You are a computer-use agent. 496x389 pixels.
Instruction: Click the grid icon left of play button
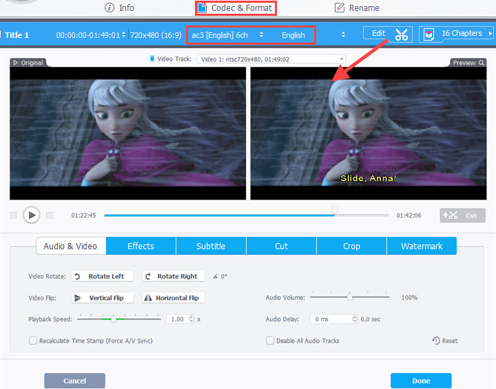tap(14, 215)
